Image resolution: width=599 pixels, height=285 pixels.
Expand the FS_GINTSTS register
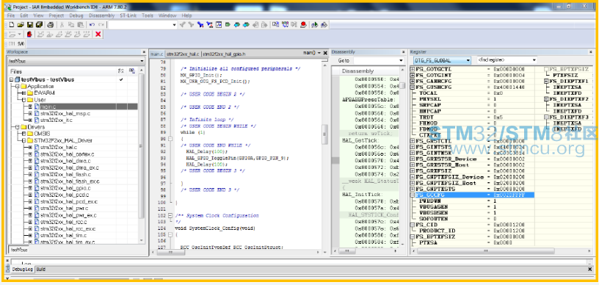413,147
